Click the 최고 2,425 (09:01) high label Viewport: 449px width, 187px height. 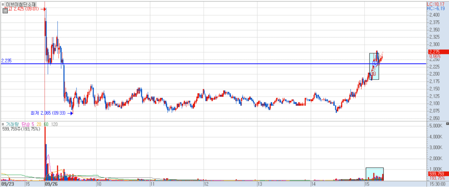coord(22,9)
